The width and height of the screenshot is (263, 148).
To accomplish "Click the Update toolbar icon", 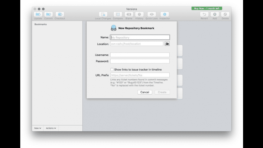I will point(38,14).
